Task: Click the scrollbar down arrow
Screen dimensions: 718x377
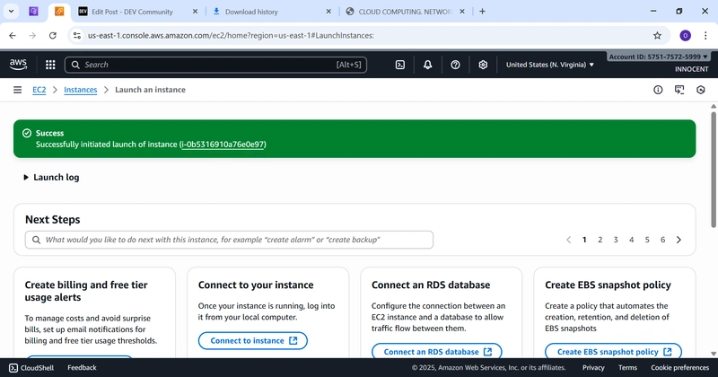Action: tap(714, 354)
